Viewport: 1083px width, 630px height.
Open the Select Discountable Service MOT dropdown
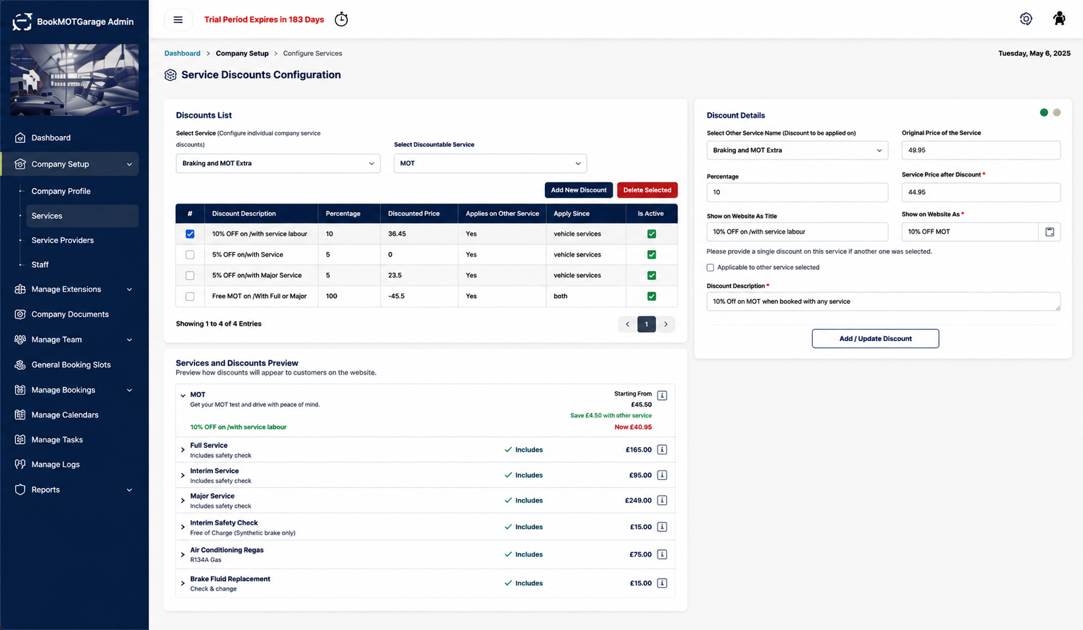click(490, 163)
